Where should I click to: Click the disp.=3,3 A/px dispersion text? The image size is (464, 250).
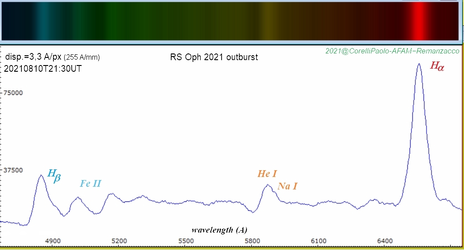[34, 57]
